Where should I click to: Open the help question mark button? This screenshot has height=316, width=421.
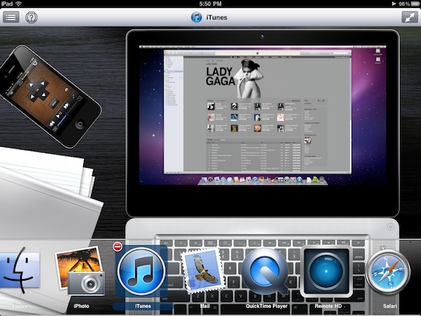pos(31,17)
